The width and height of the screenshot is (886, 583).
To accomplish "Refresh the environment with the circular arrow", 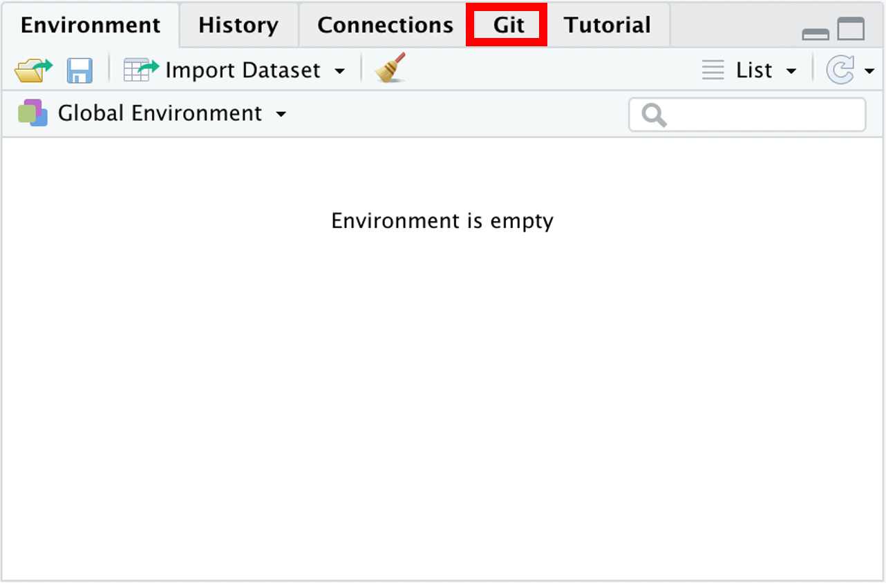I will pos(840,70).
